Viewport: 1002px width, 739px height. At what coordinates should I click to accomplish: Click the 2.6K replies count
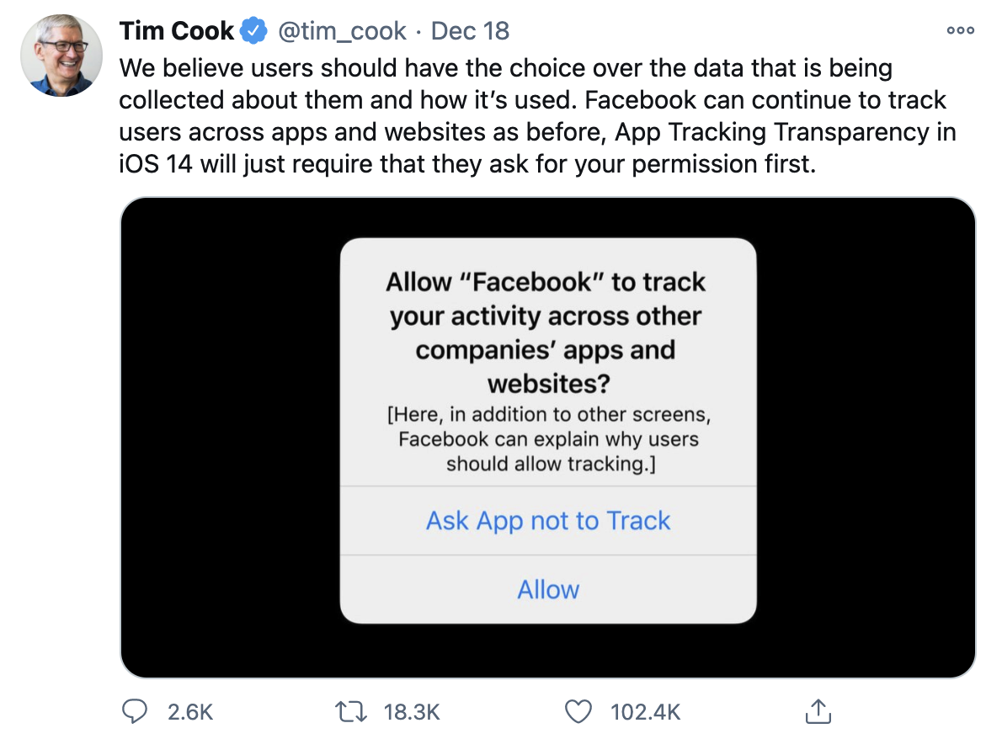tap(190, 713)
